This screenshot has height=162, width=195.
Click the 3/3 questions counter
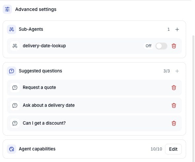point(167,71)
